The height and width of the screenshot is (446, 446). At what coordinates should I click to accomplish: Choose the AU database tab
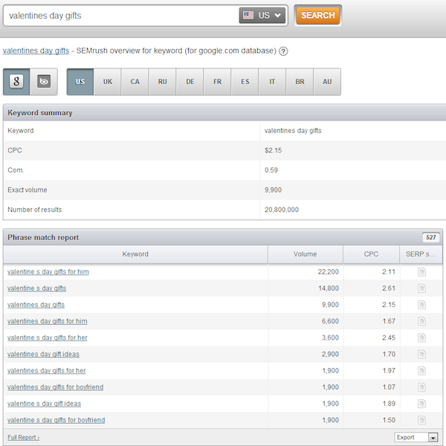click(x=327, y=82)
